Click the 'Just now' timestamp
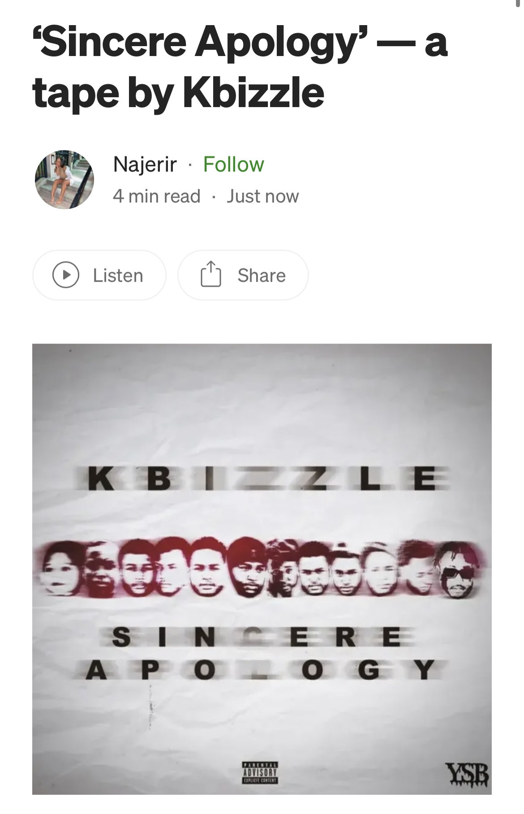The image size is (524, 814). (262, 196)
